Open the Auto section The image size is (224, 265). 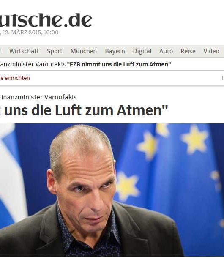point(166,51)
